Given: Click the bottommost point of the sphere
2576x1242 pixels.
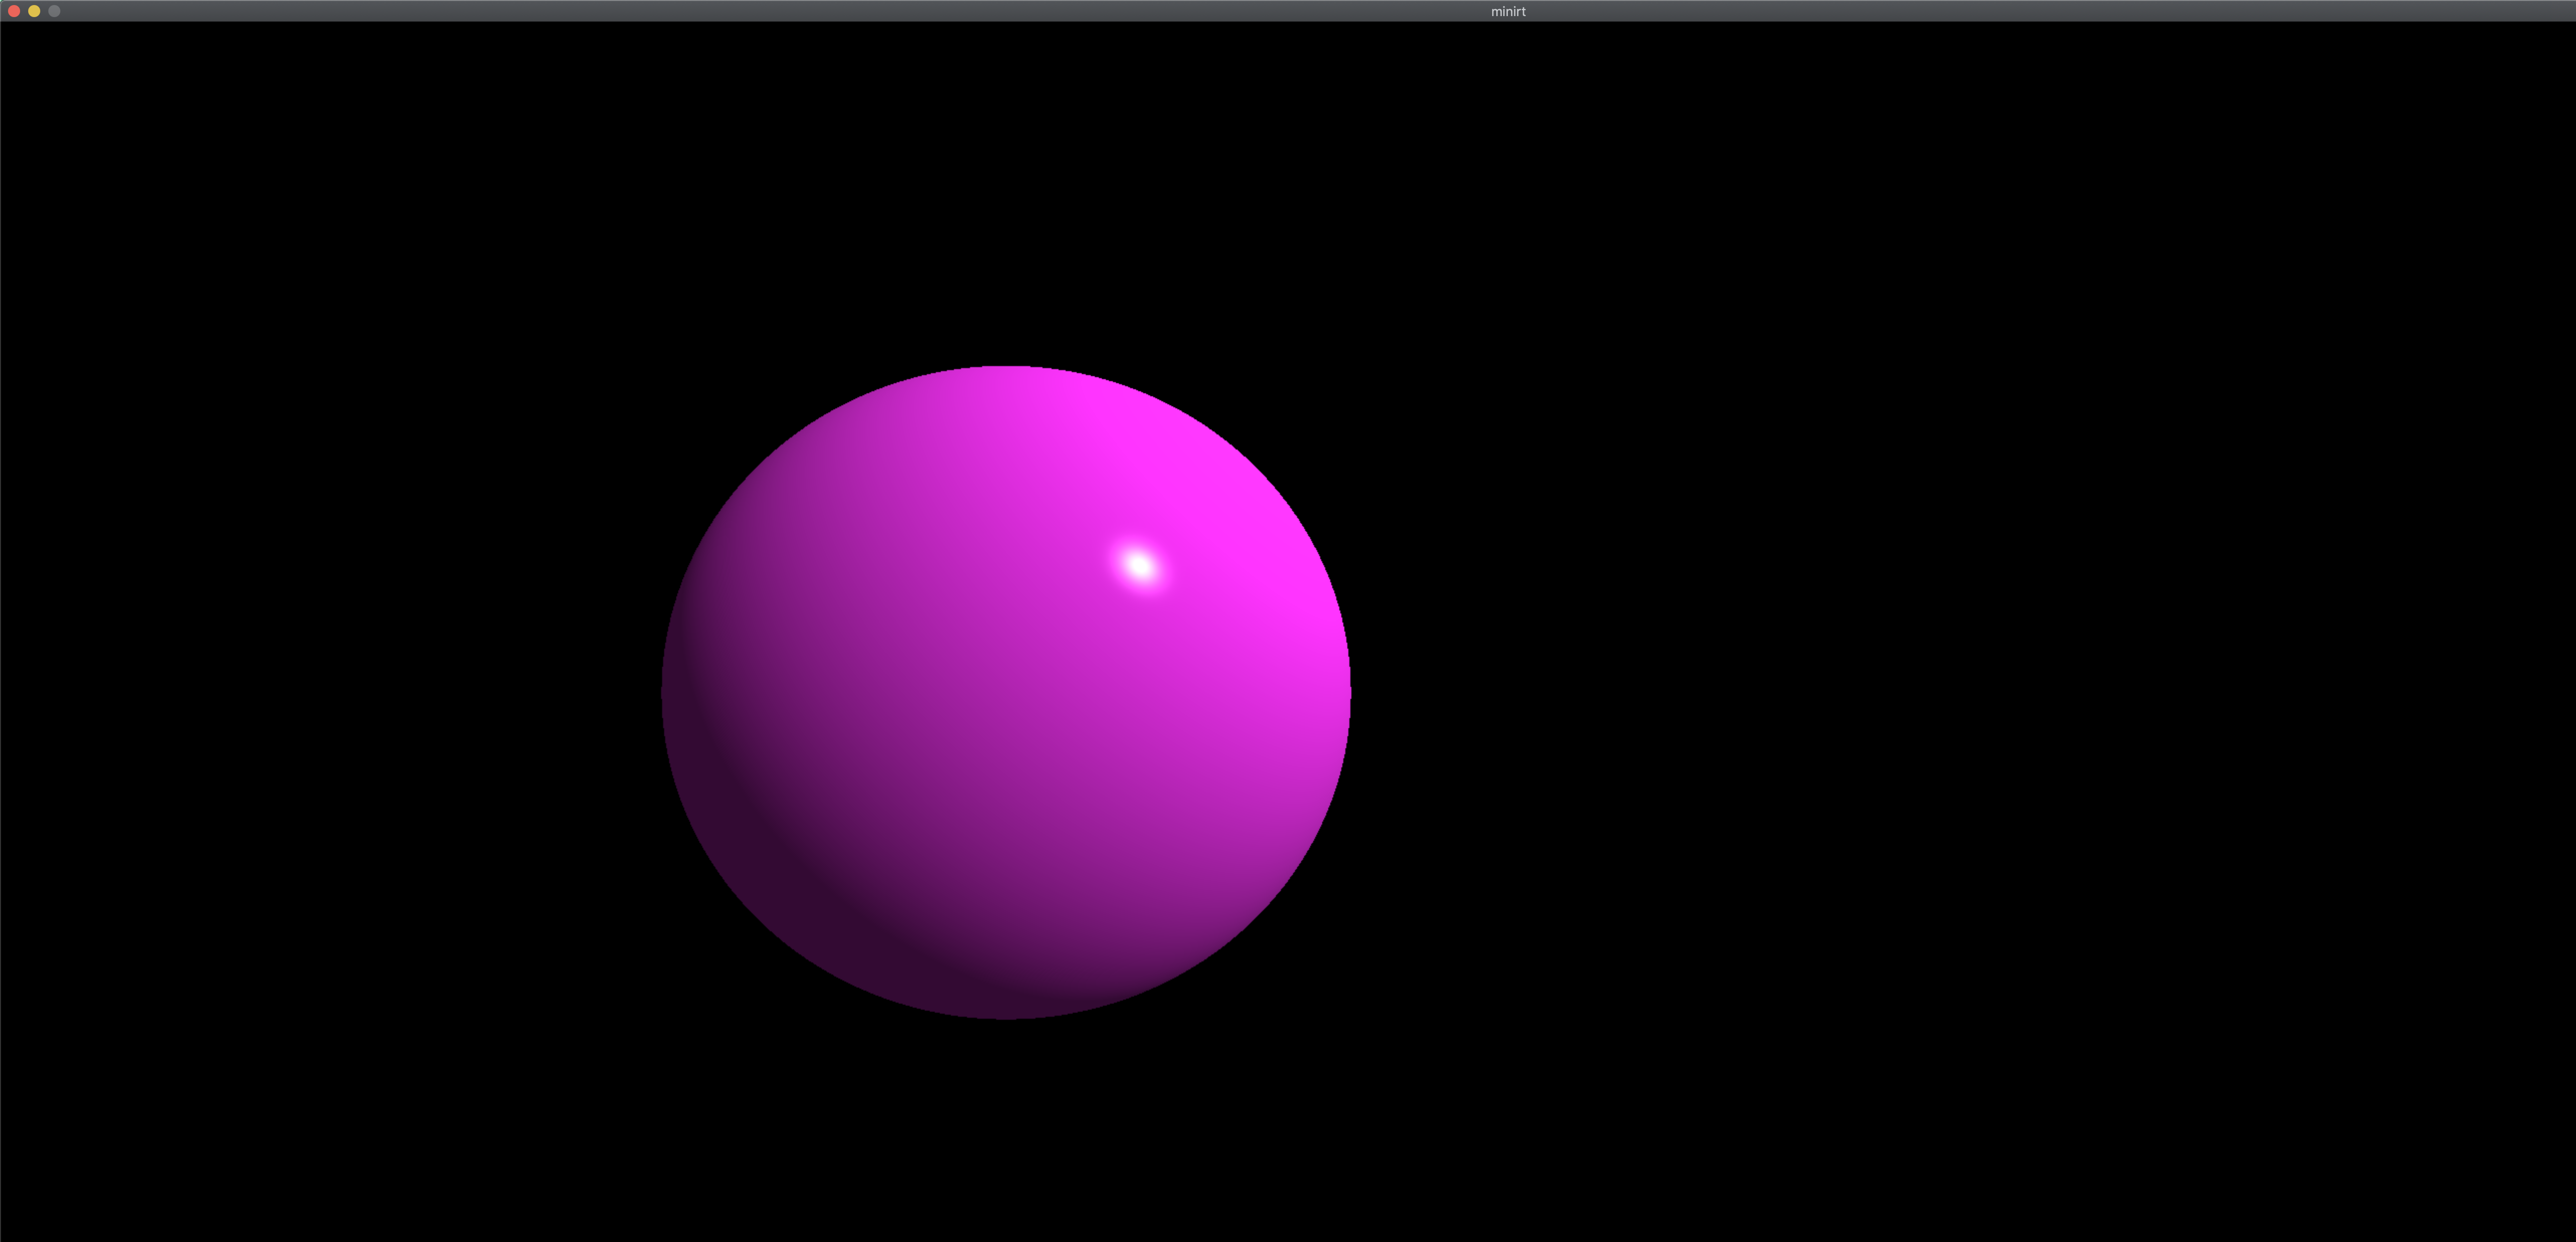Looking at the screenshot, I should point(1006,1016).
